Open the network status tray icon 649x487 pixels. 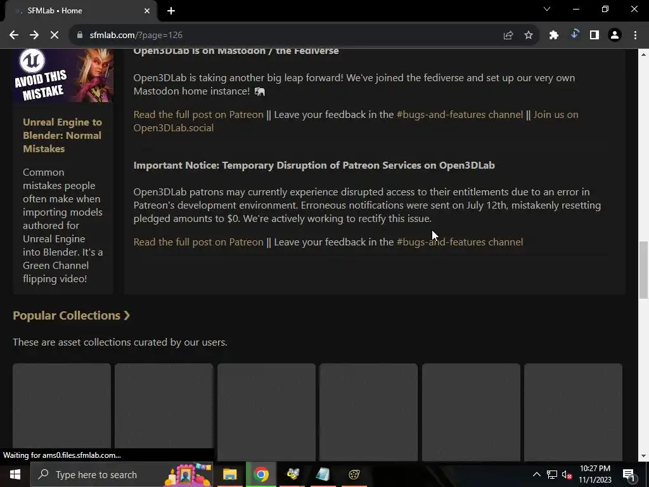552,474
